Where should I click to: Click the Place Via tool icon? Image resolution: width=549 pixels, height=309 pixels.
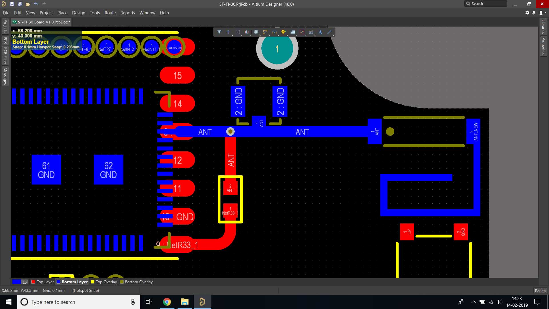[283, 32]
